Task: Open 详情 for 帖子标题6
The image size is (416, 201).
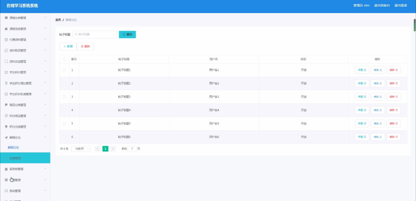Action: 362,137
